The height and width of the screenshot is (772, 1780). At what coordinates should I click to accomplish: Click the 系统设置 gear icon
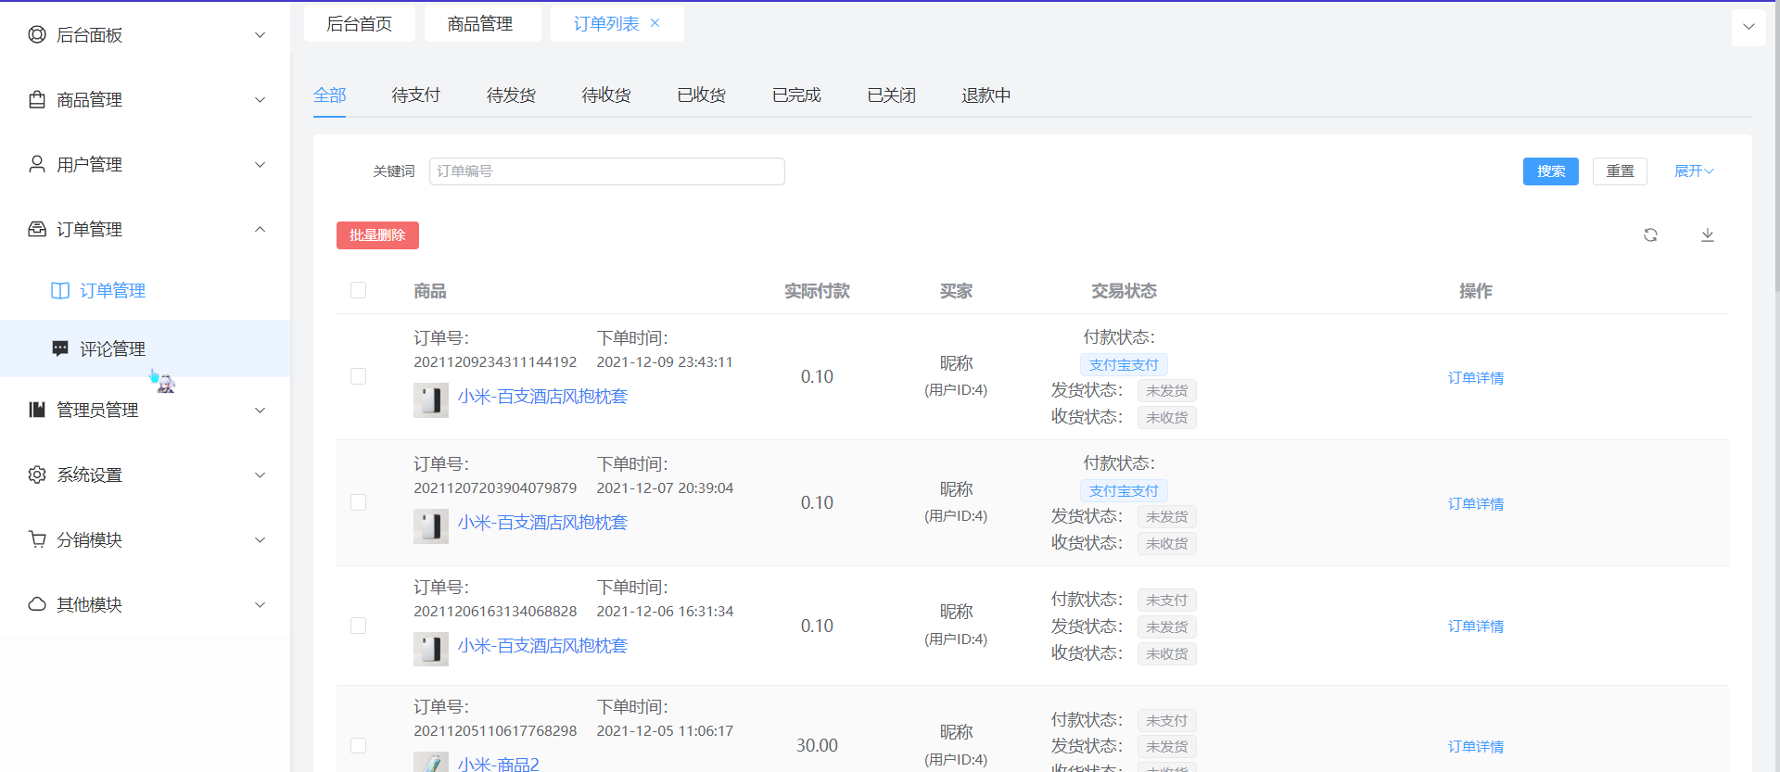tap(37, 475)
